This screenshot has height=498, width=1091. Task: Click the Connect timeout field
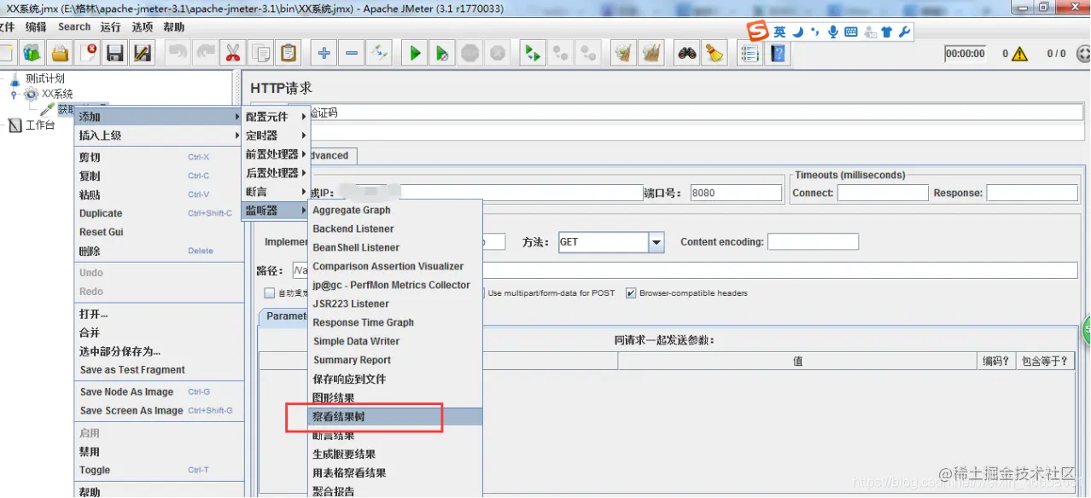click(x=882, y=193)
